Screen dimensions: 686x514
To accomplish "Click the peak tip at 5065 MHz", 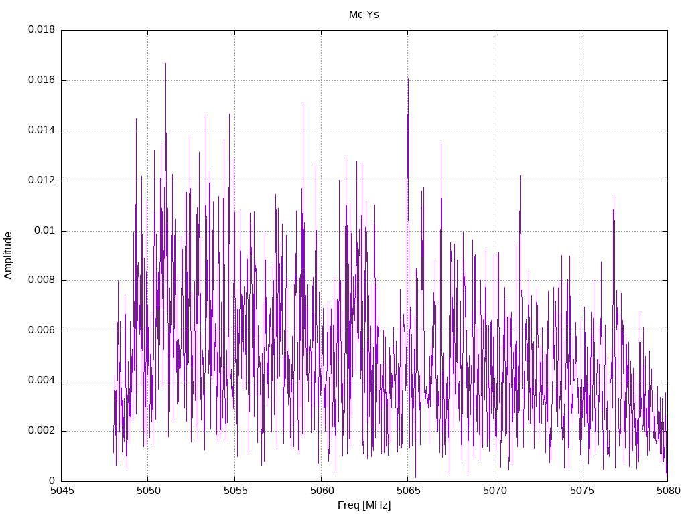I will click(408, 79).
